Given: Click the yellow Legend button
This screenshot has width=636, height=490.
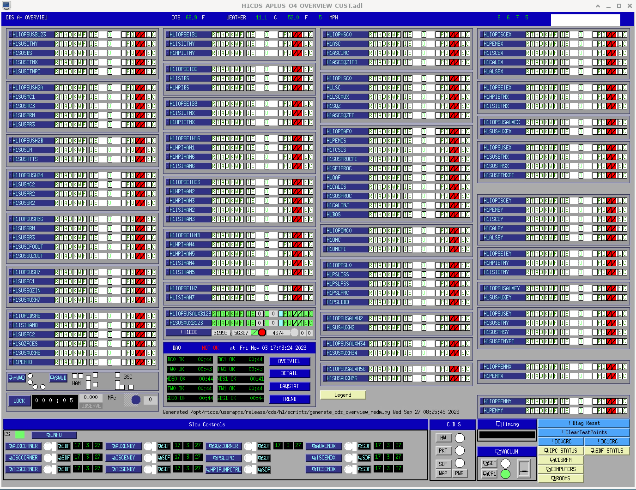Looking at the screenshot, I should [343, 395].
